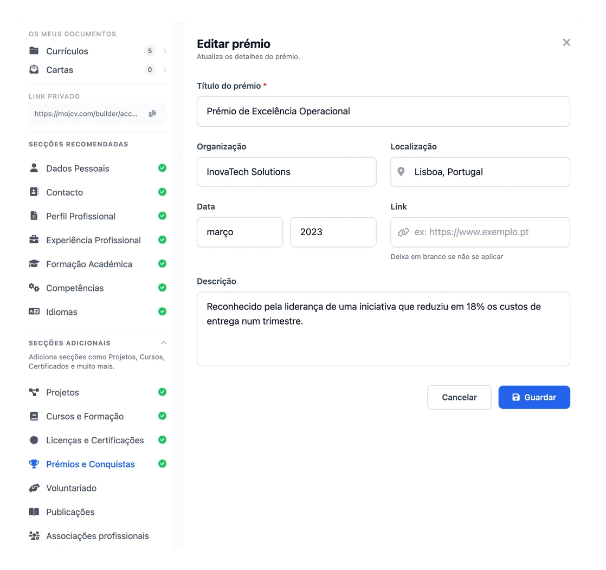Close the Editar prémio dialog
The height and width of the screenshot is (570, 606).
(x=566, y=42)
